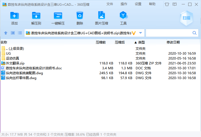
Task: Open the 工具 (Tools) icon
Action: coord(123,15)
